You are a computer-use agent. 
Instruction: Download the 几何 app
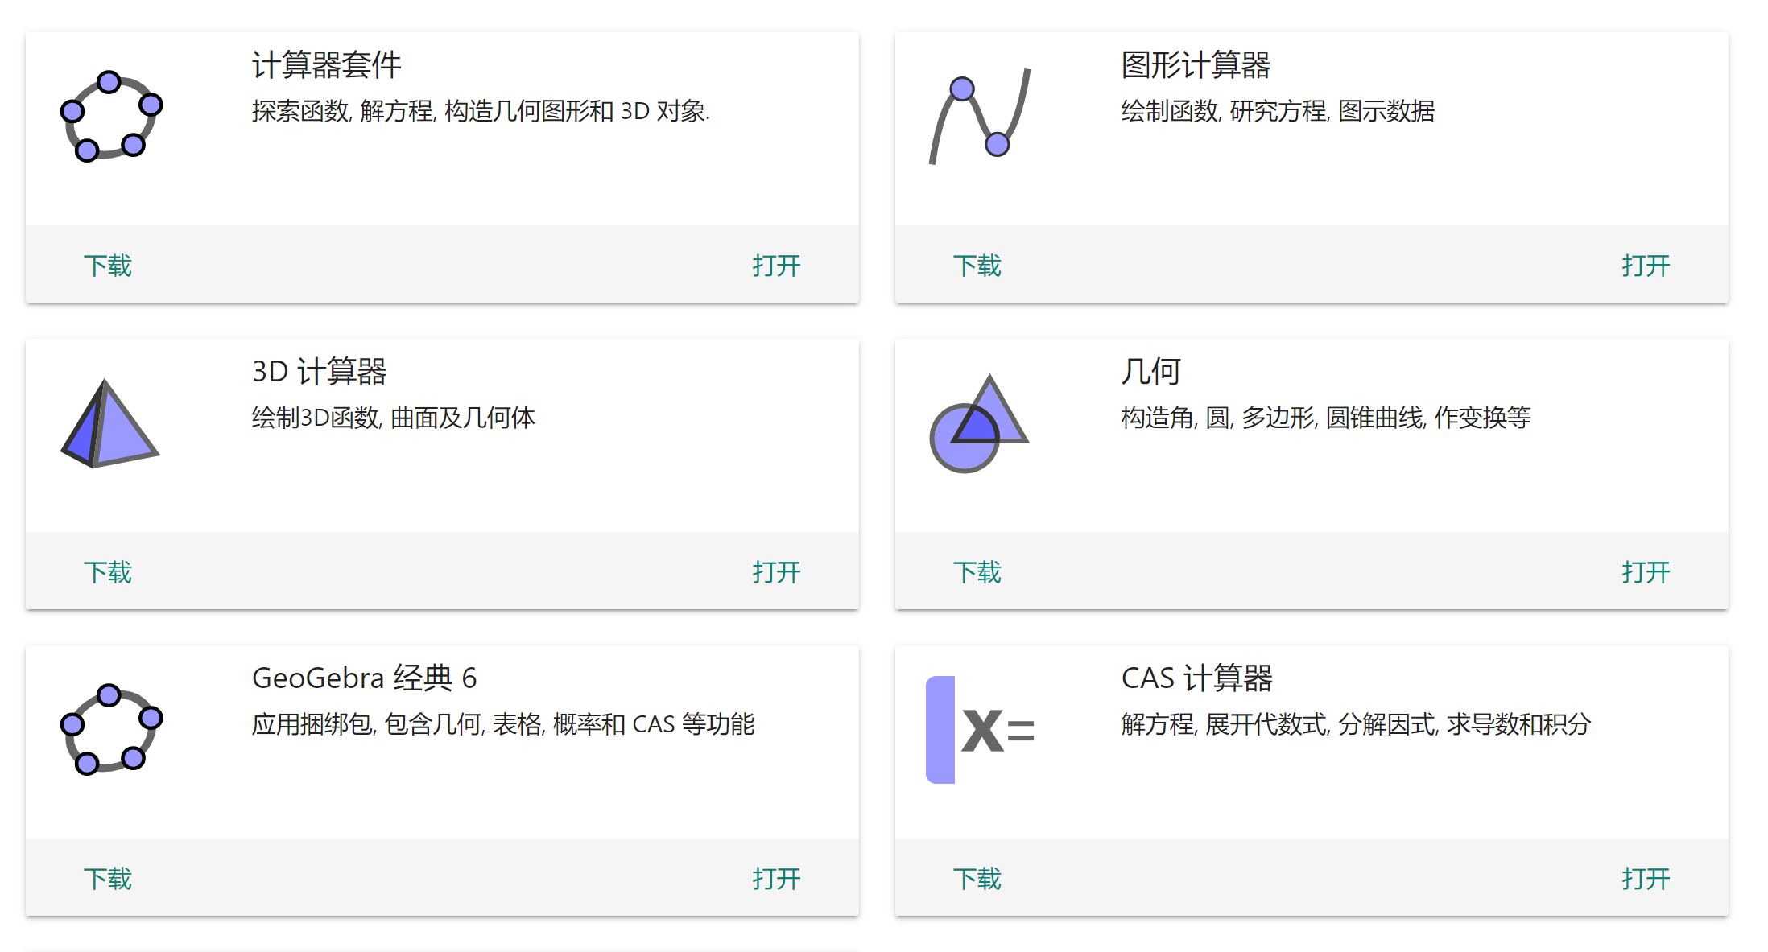(x=977, y=572)
